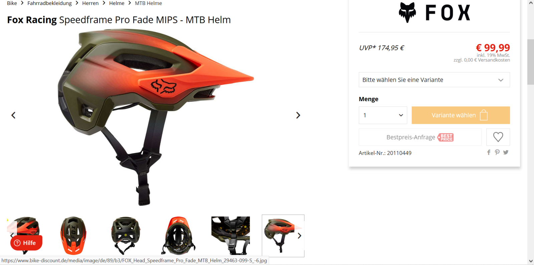Show the previous product image arrow

[x=13, y=115]
